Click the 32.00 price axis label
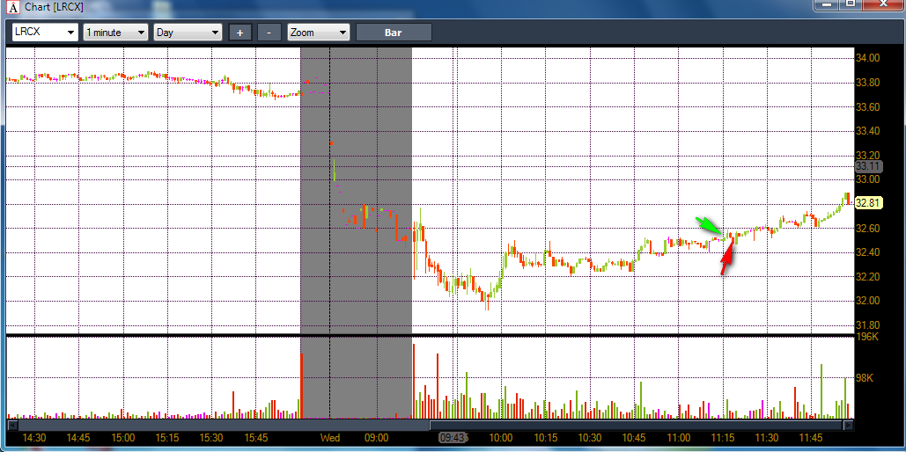This screenshot has height=452, width=906. [868, 300]
